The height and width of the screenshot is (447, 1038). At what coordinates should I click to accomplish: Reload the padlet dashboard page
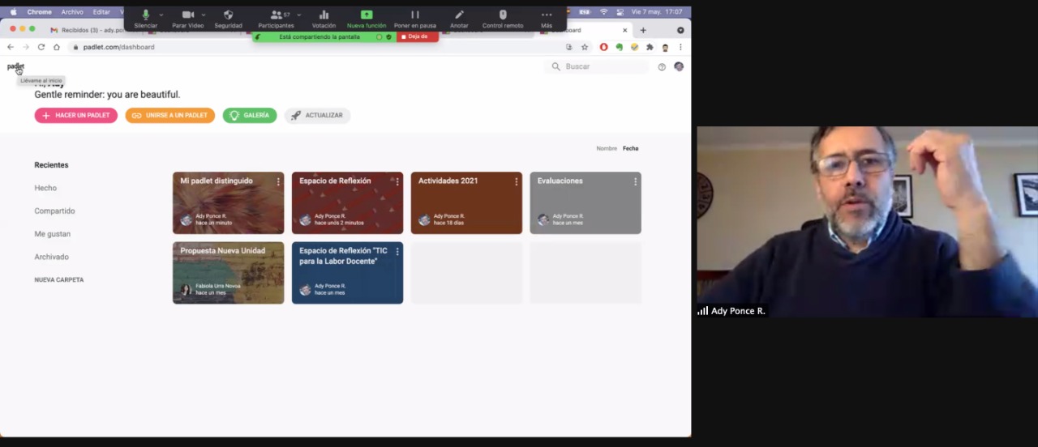coord(41,47)
